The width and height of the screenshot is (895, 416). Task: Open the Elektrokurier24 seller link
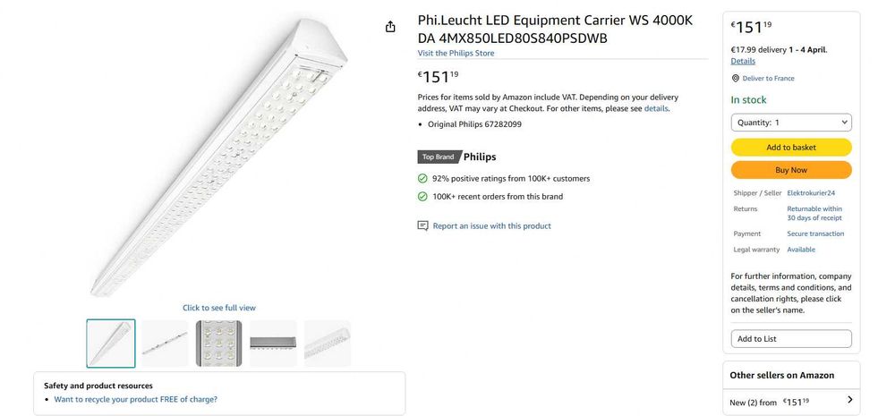point(811,193)
